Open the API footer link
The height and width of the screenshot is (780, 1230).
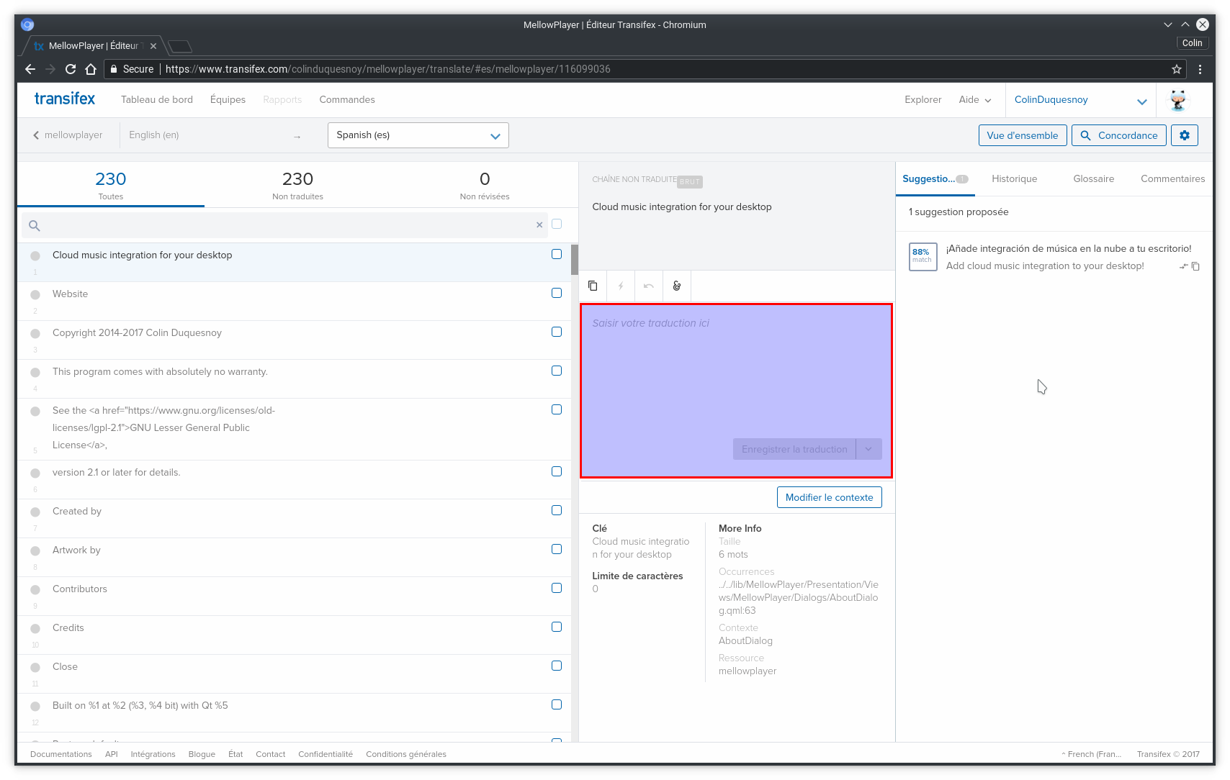(111, 754)
